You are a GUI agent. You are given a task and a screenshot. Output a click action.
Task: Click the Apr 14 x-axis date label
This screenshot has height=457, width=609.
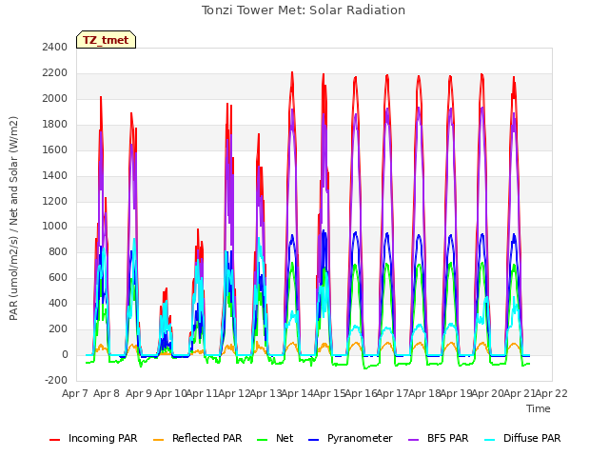pos(298,393)
